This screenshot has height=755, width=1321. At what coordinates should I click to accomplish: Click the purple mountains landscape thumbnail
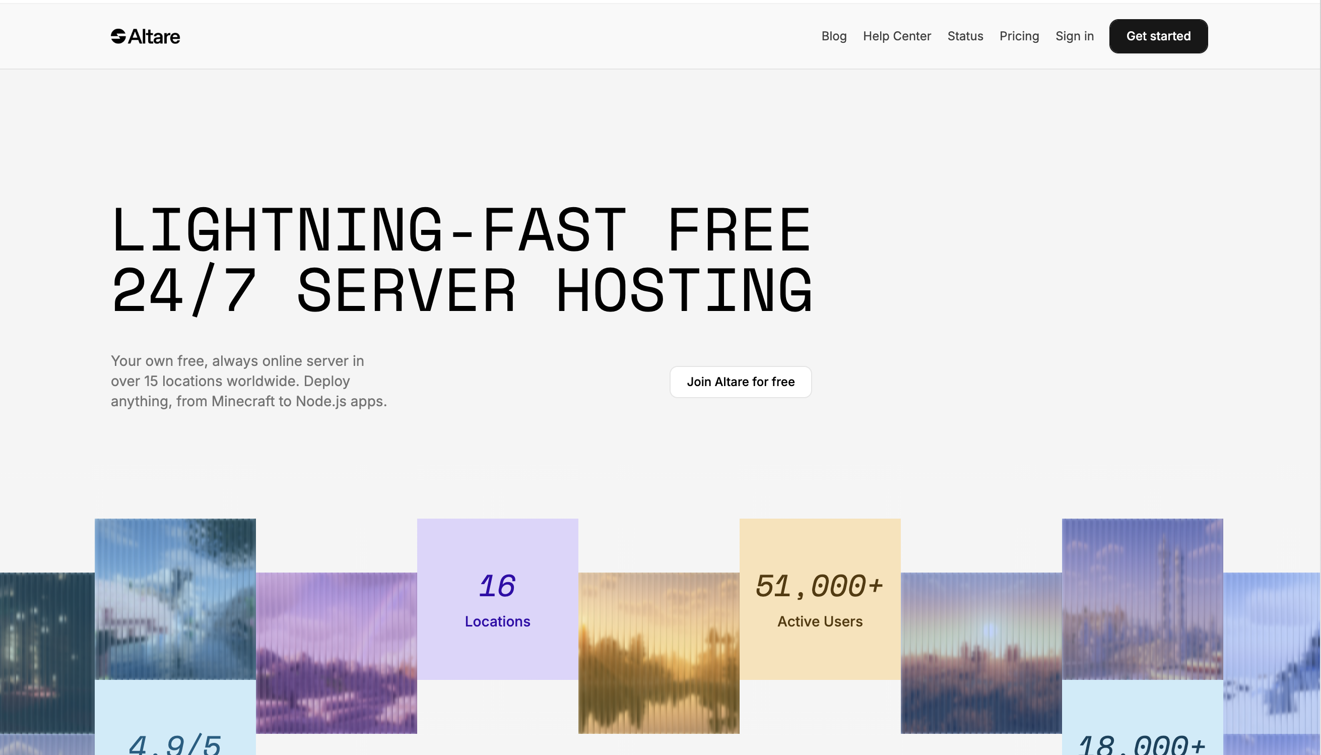pyautogui.click(x=336, y=653)
